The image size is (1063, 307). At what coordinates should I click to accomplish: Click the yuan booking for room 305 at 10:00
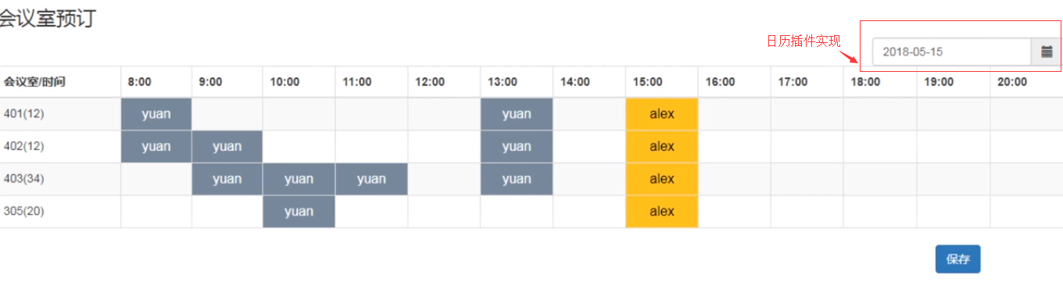(299, 212)
